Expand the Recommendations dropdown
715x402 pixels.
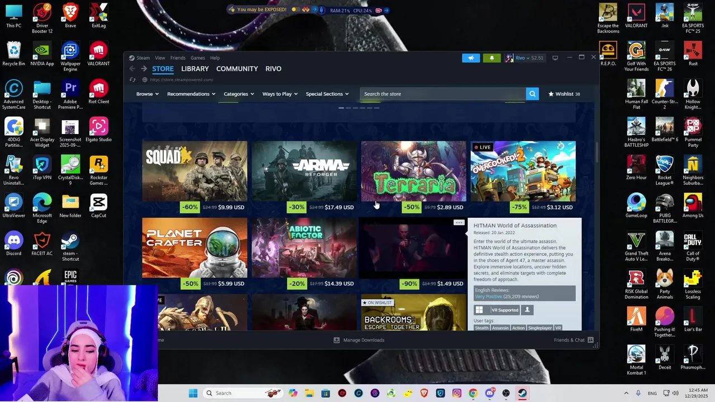[x=191, y=94]
